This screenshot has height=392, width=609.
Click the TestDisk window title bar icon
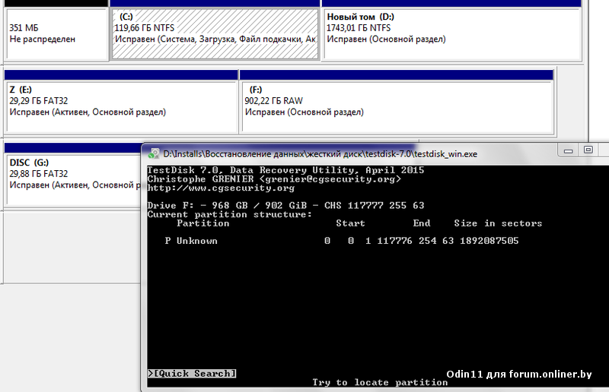point(152,153)
